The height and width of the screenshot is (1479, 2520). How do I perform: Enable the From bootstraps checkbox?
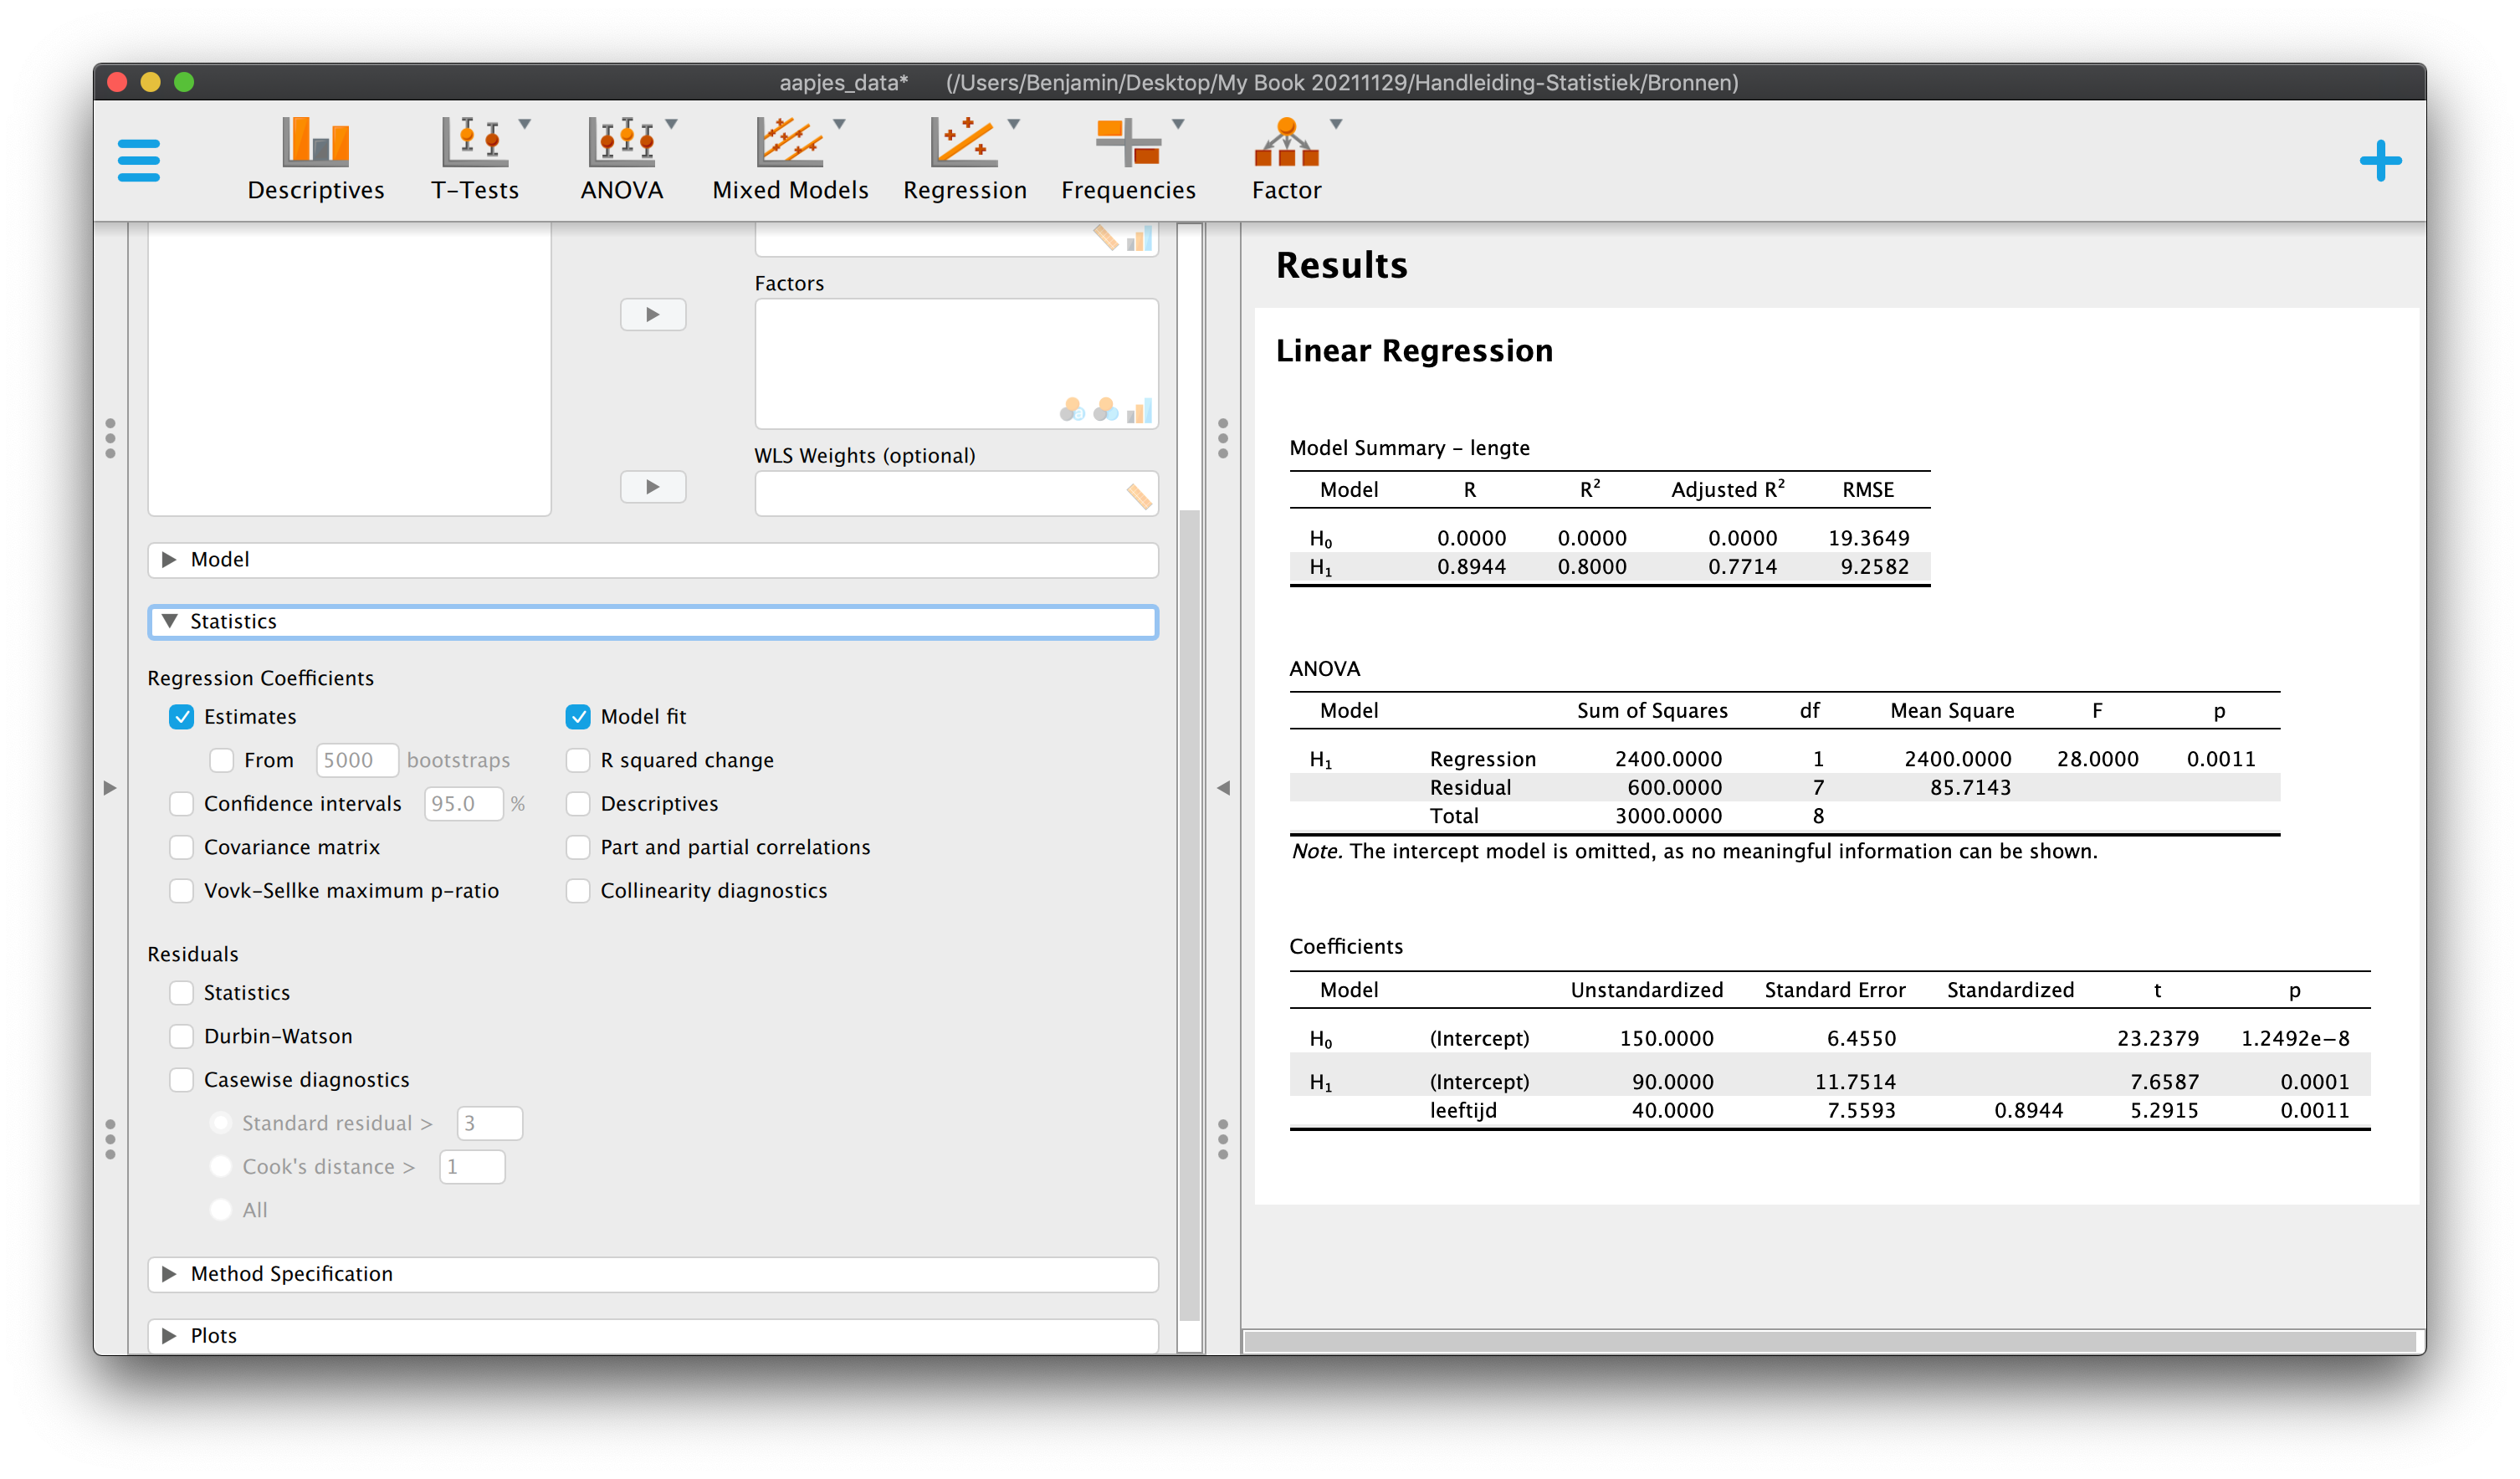coord(222,760)
